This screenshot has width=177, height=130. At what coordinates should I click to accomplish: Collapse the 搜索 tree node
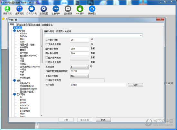(14, 80)
